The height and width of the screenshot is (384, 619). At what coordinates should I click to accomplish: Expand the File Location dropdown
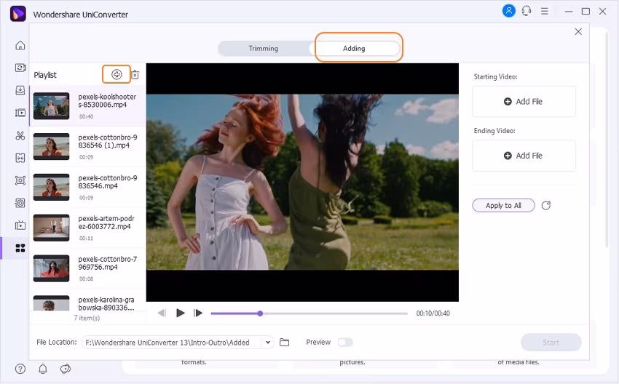point(268,343)
